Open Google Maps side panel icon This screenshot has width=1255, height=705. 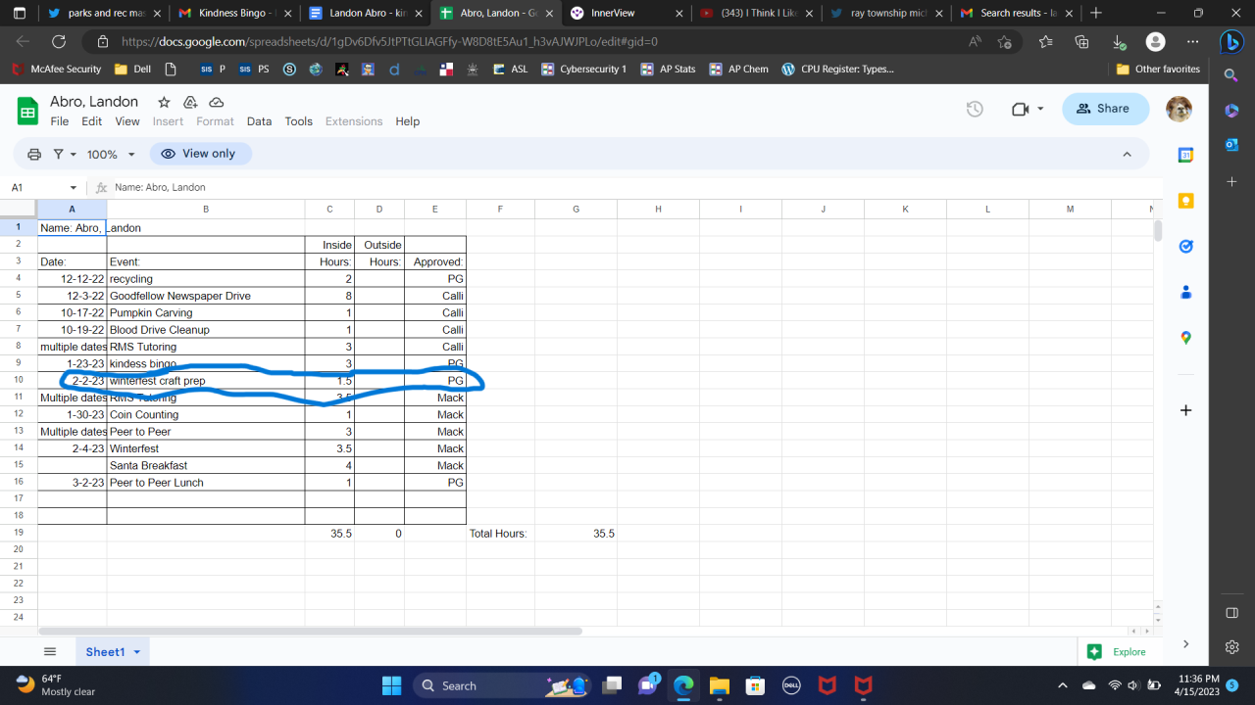coord(1185,338)
